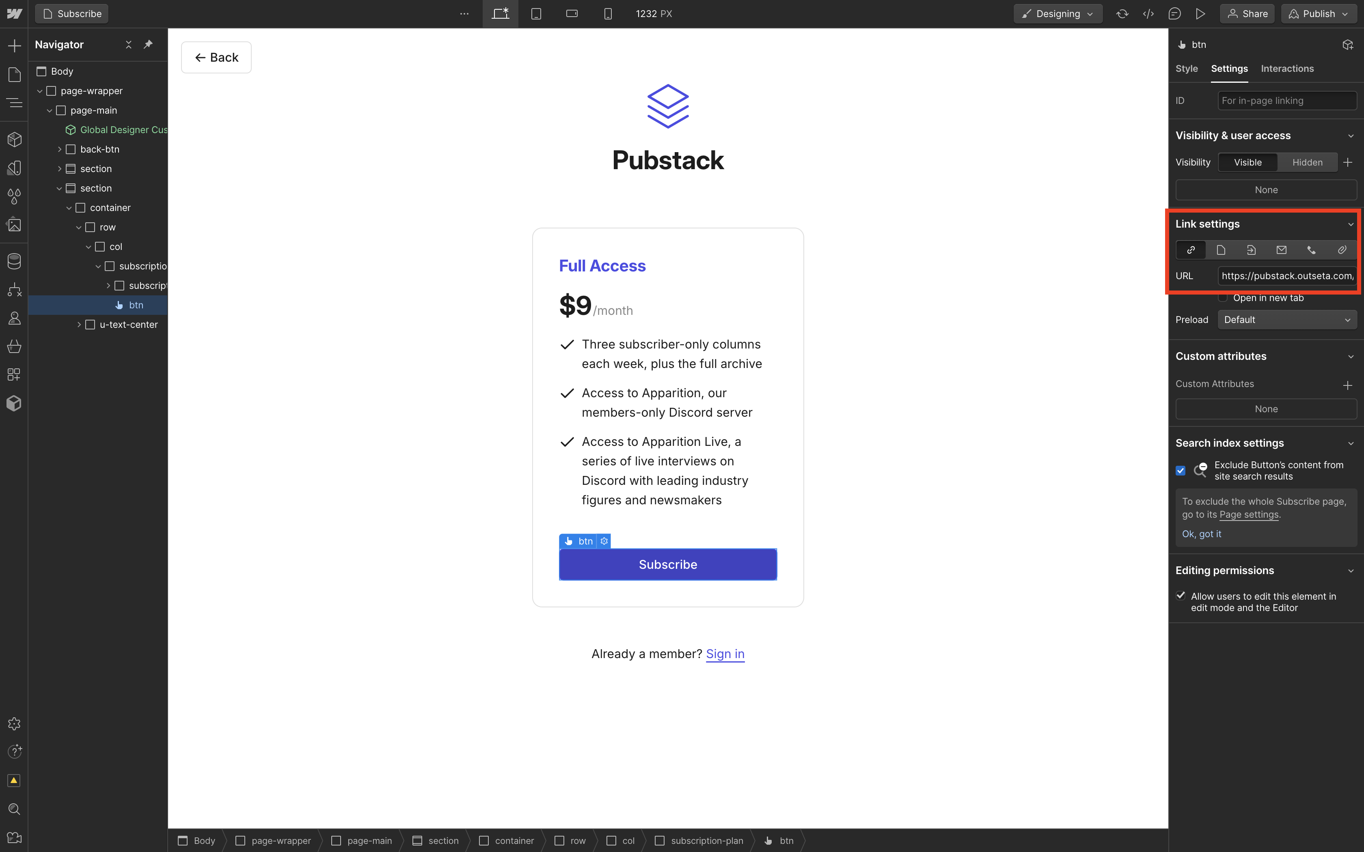
Task: Open the Designing mode dropdown
Action: pos(1058,13)
